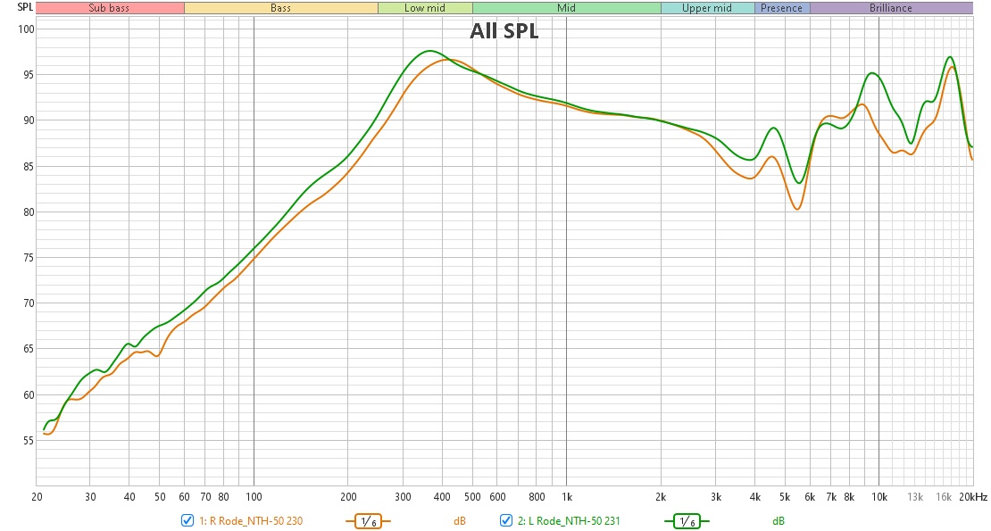Image resolution: width=991 pixels, height=531 pixels.
Task: Click the Low mid band label
Action: pyautogui.click(x=425, y=8)
